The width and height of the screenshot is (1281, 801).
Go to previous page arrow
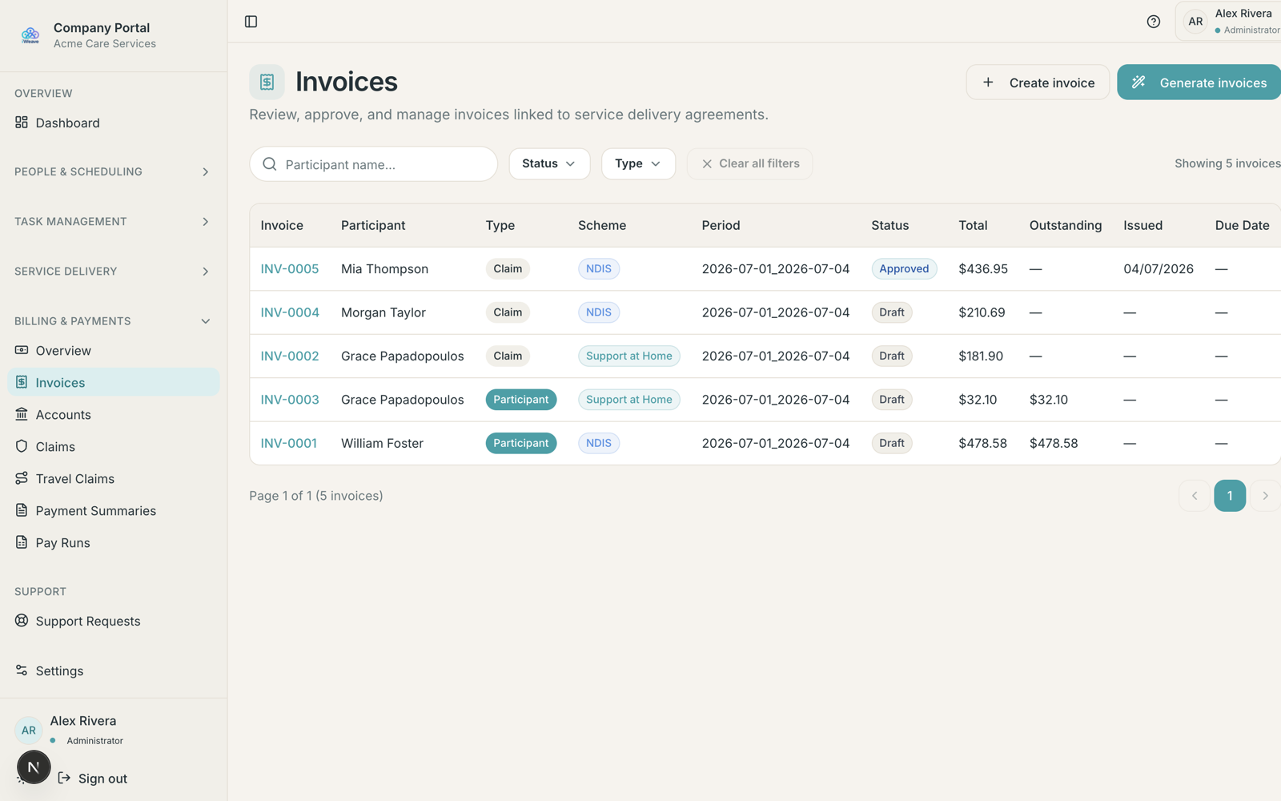pos(1195,496)
